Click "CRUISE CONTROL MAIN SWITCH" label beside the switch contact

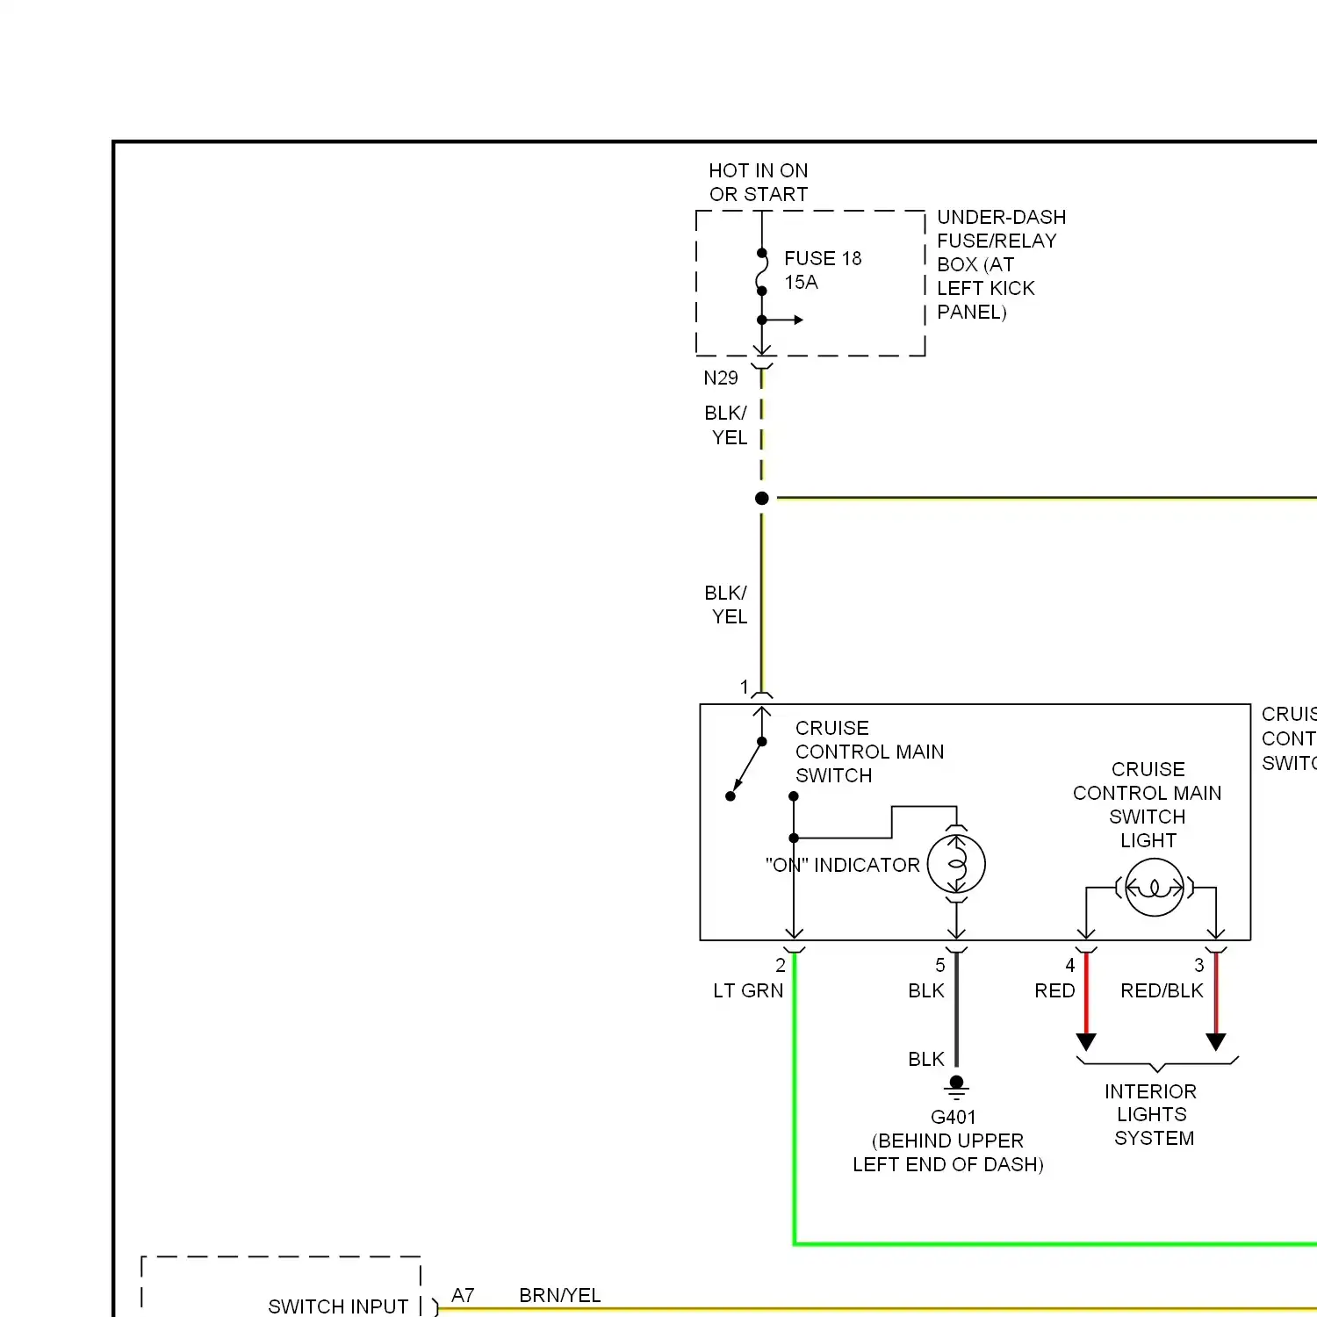tap(869, 752)
